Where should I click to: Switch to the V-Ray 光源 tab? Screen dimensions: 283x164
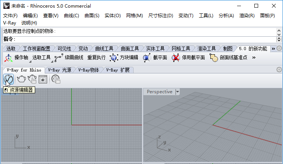60,70
